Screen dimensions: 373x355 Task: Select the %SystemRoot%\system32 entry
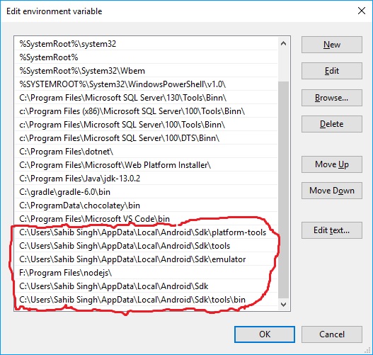click(146, 44)
